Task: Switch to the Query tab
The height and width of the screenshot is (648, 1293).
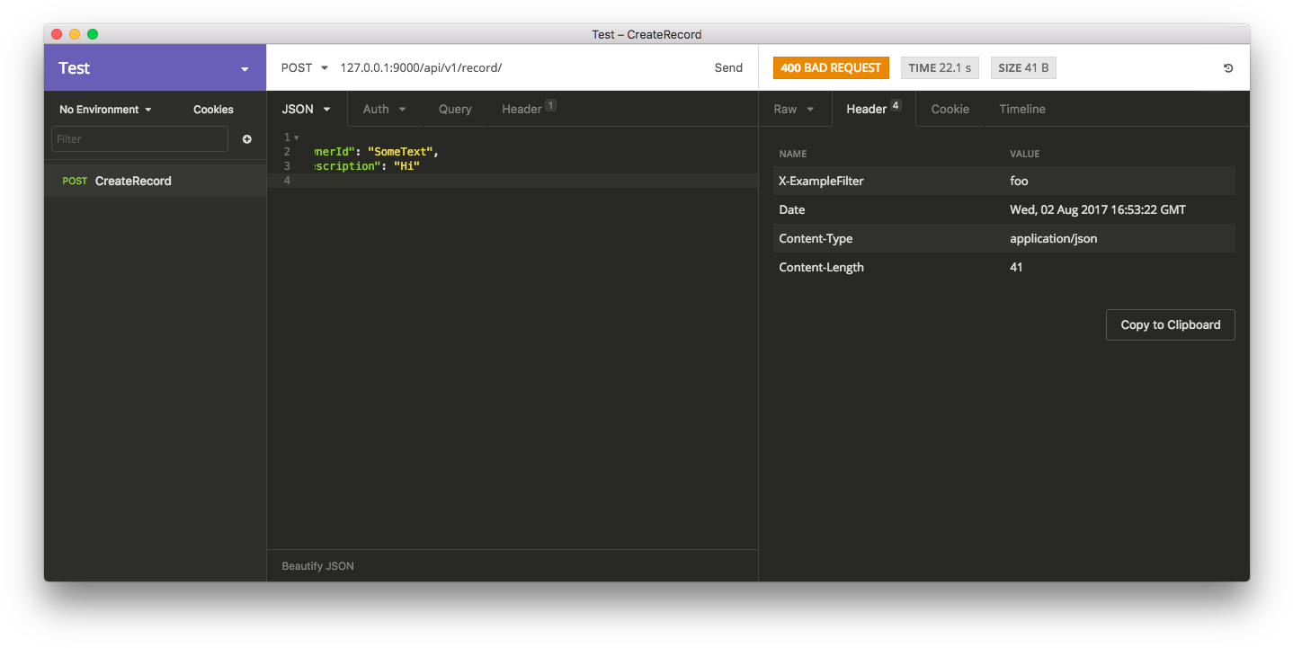Action: (x=455, y=109)
